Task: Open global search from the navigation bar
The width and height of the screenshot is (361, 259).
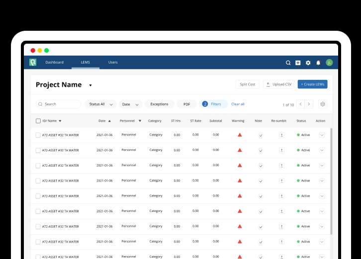Action: point(288,63)
